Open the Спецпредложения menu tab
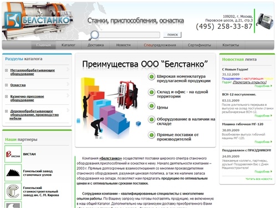This screenshot has width=277, height=208. tap(160, 45)
